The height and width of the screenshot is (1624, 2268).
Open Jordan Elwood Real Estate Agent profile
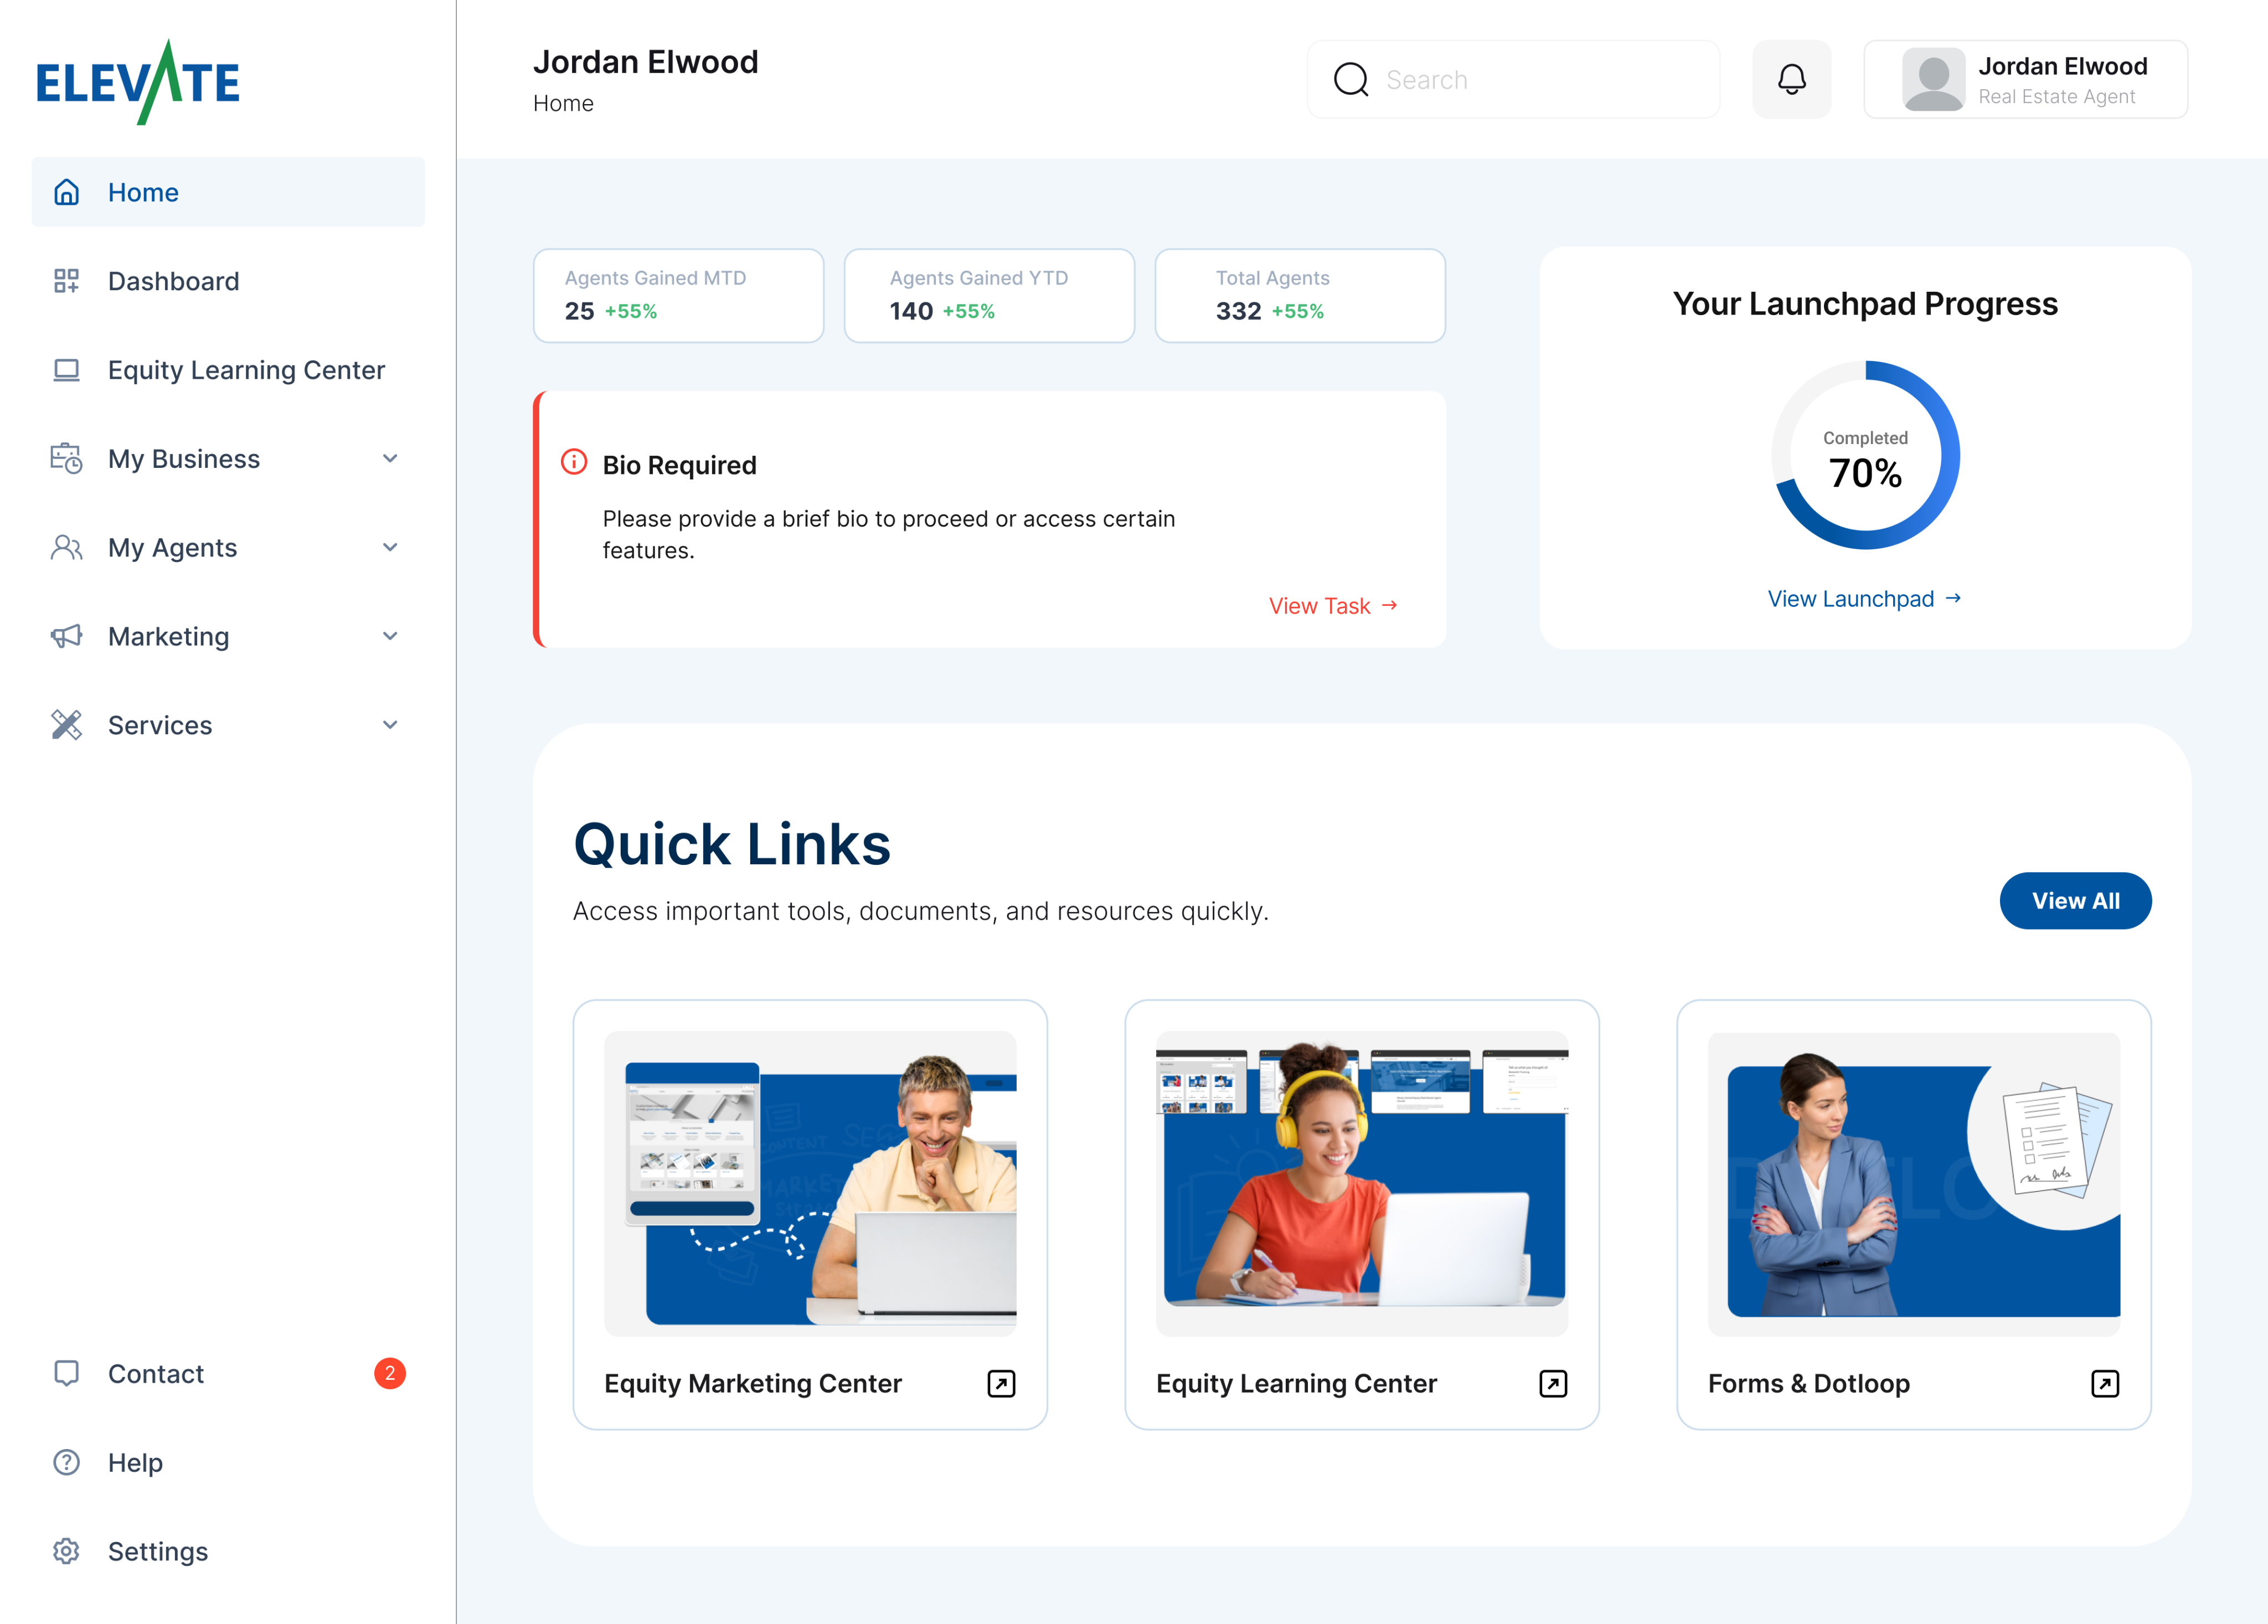click(x=2025, y=80)
